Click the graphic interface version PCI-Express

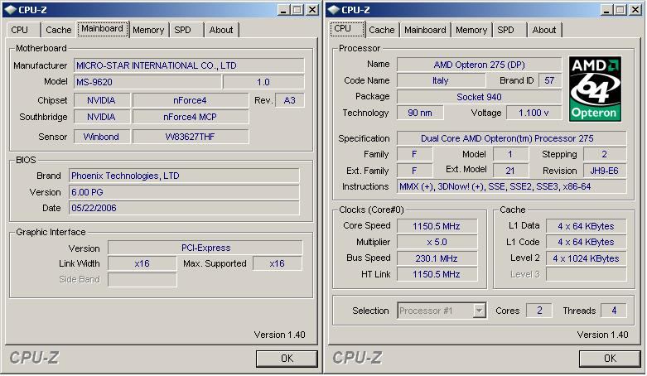pos(205,248)
